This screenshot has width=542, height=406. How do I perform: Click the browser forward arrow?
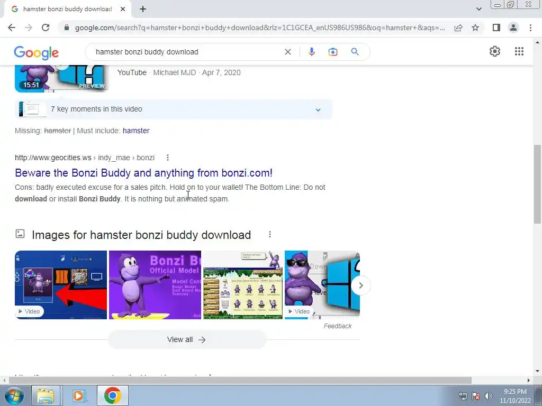point(29,27)
